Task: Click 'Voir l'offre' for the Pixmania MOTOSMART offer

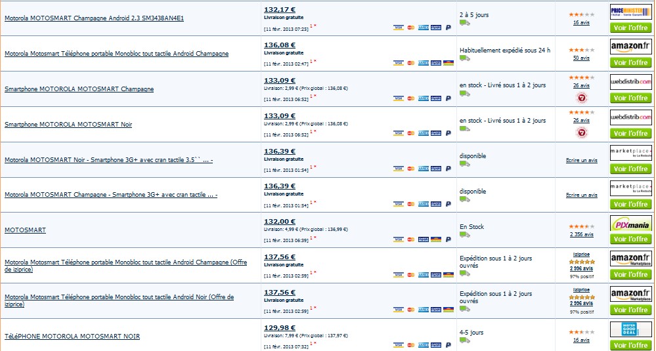Action: (x=631, y=239)
